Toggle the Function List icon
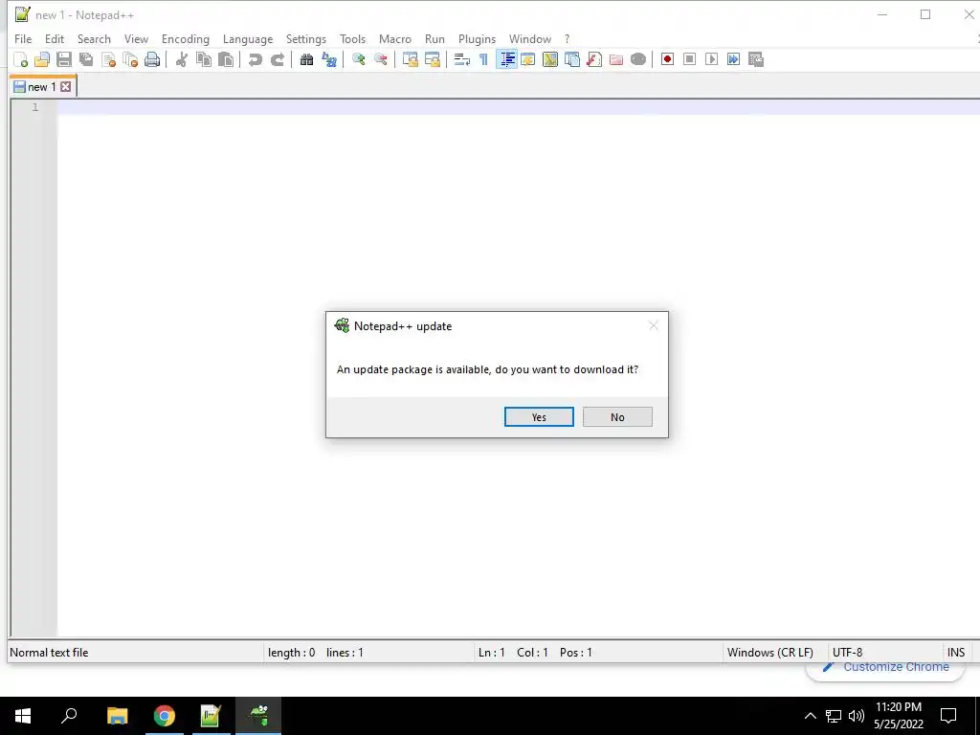Image resolution: width=980 pixels, height=735 pixels. click(x=594, y=60)
